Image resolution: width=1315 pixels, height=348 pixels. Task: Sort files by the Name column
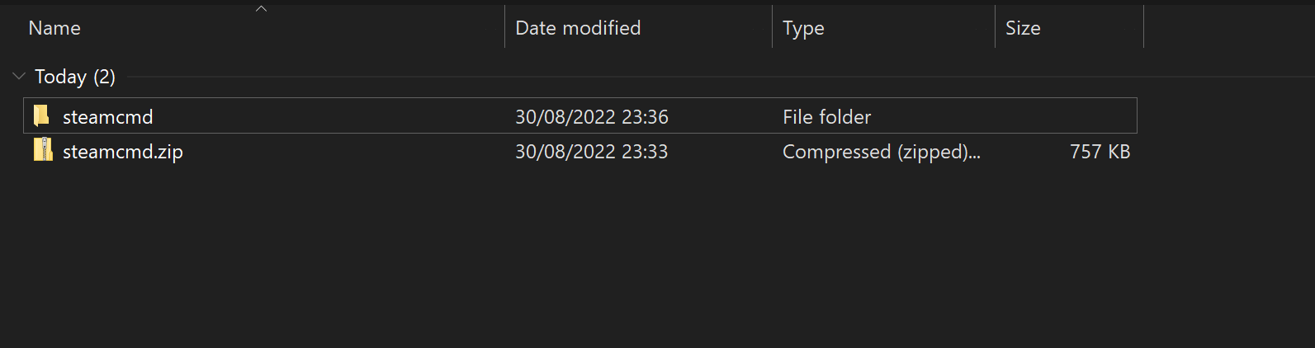(x=54, y=28)
